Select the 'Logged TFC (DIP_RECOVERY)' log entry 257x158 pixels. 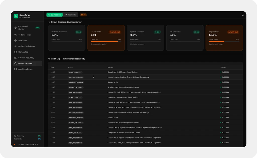134,143
